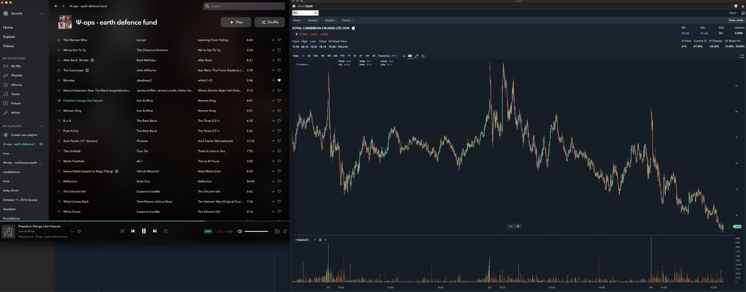Open the Headrest playlist
Viewport: 746px width, 292px height.
click(9, 209)
